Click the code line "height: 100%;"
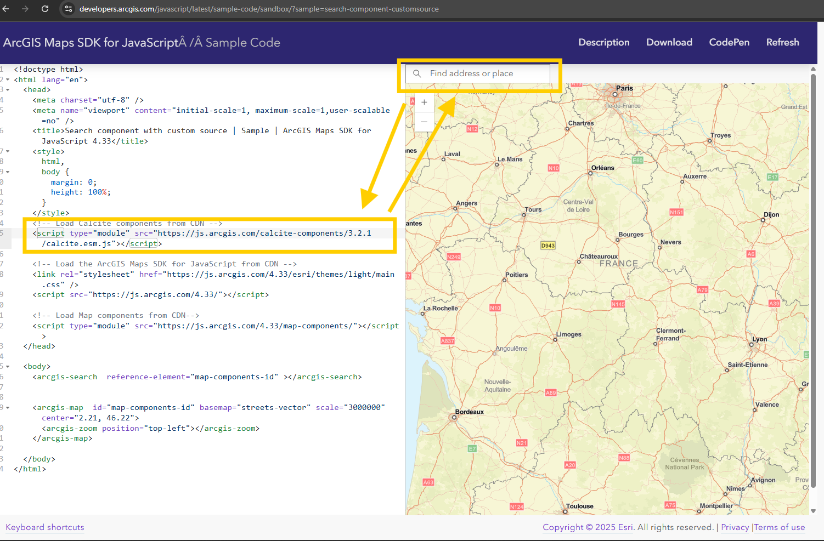 coord(81,192)
